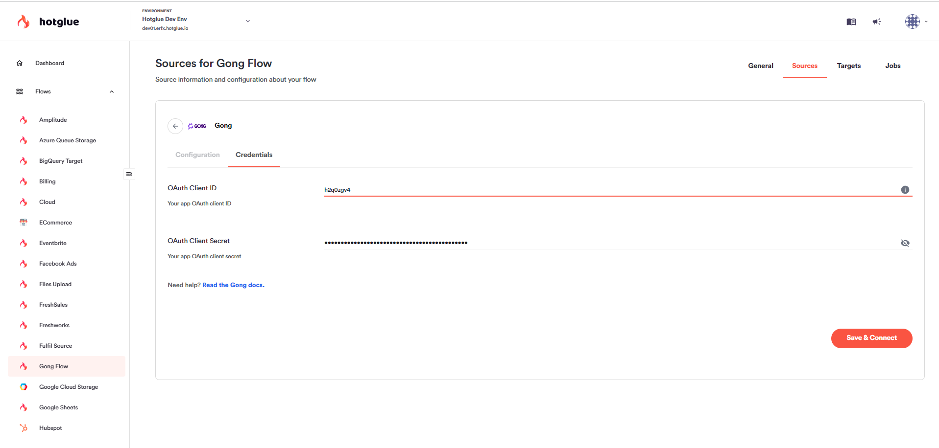Viewport: 939px width, 448px height.
Task: Click the Freshworks flame icon
Action: pos(24,325)
